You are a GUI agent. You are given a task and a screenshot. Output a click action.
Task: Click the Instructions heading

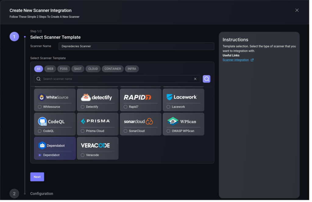pyautogui.click(x=236, y=40)
